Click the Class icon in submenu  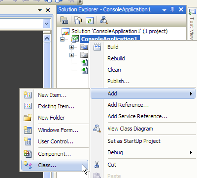click(x=28, y=165)
